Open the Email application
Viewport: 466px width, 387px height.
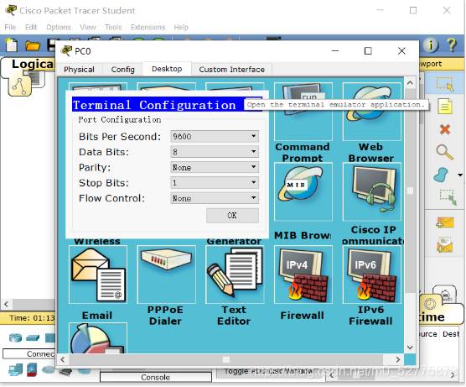[x=98, y=275]
